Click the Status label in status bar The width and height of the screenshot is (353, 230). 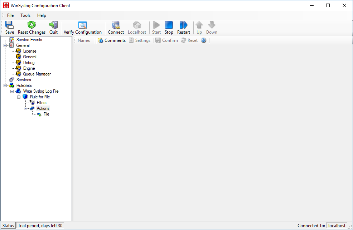pos(8,225)
